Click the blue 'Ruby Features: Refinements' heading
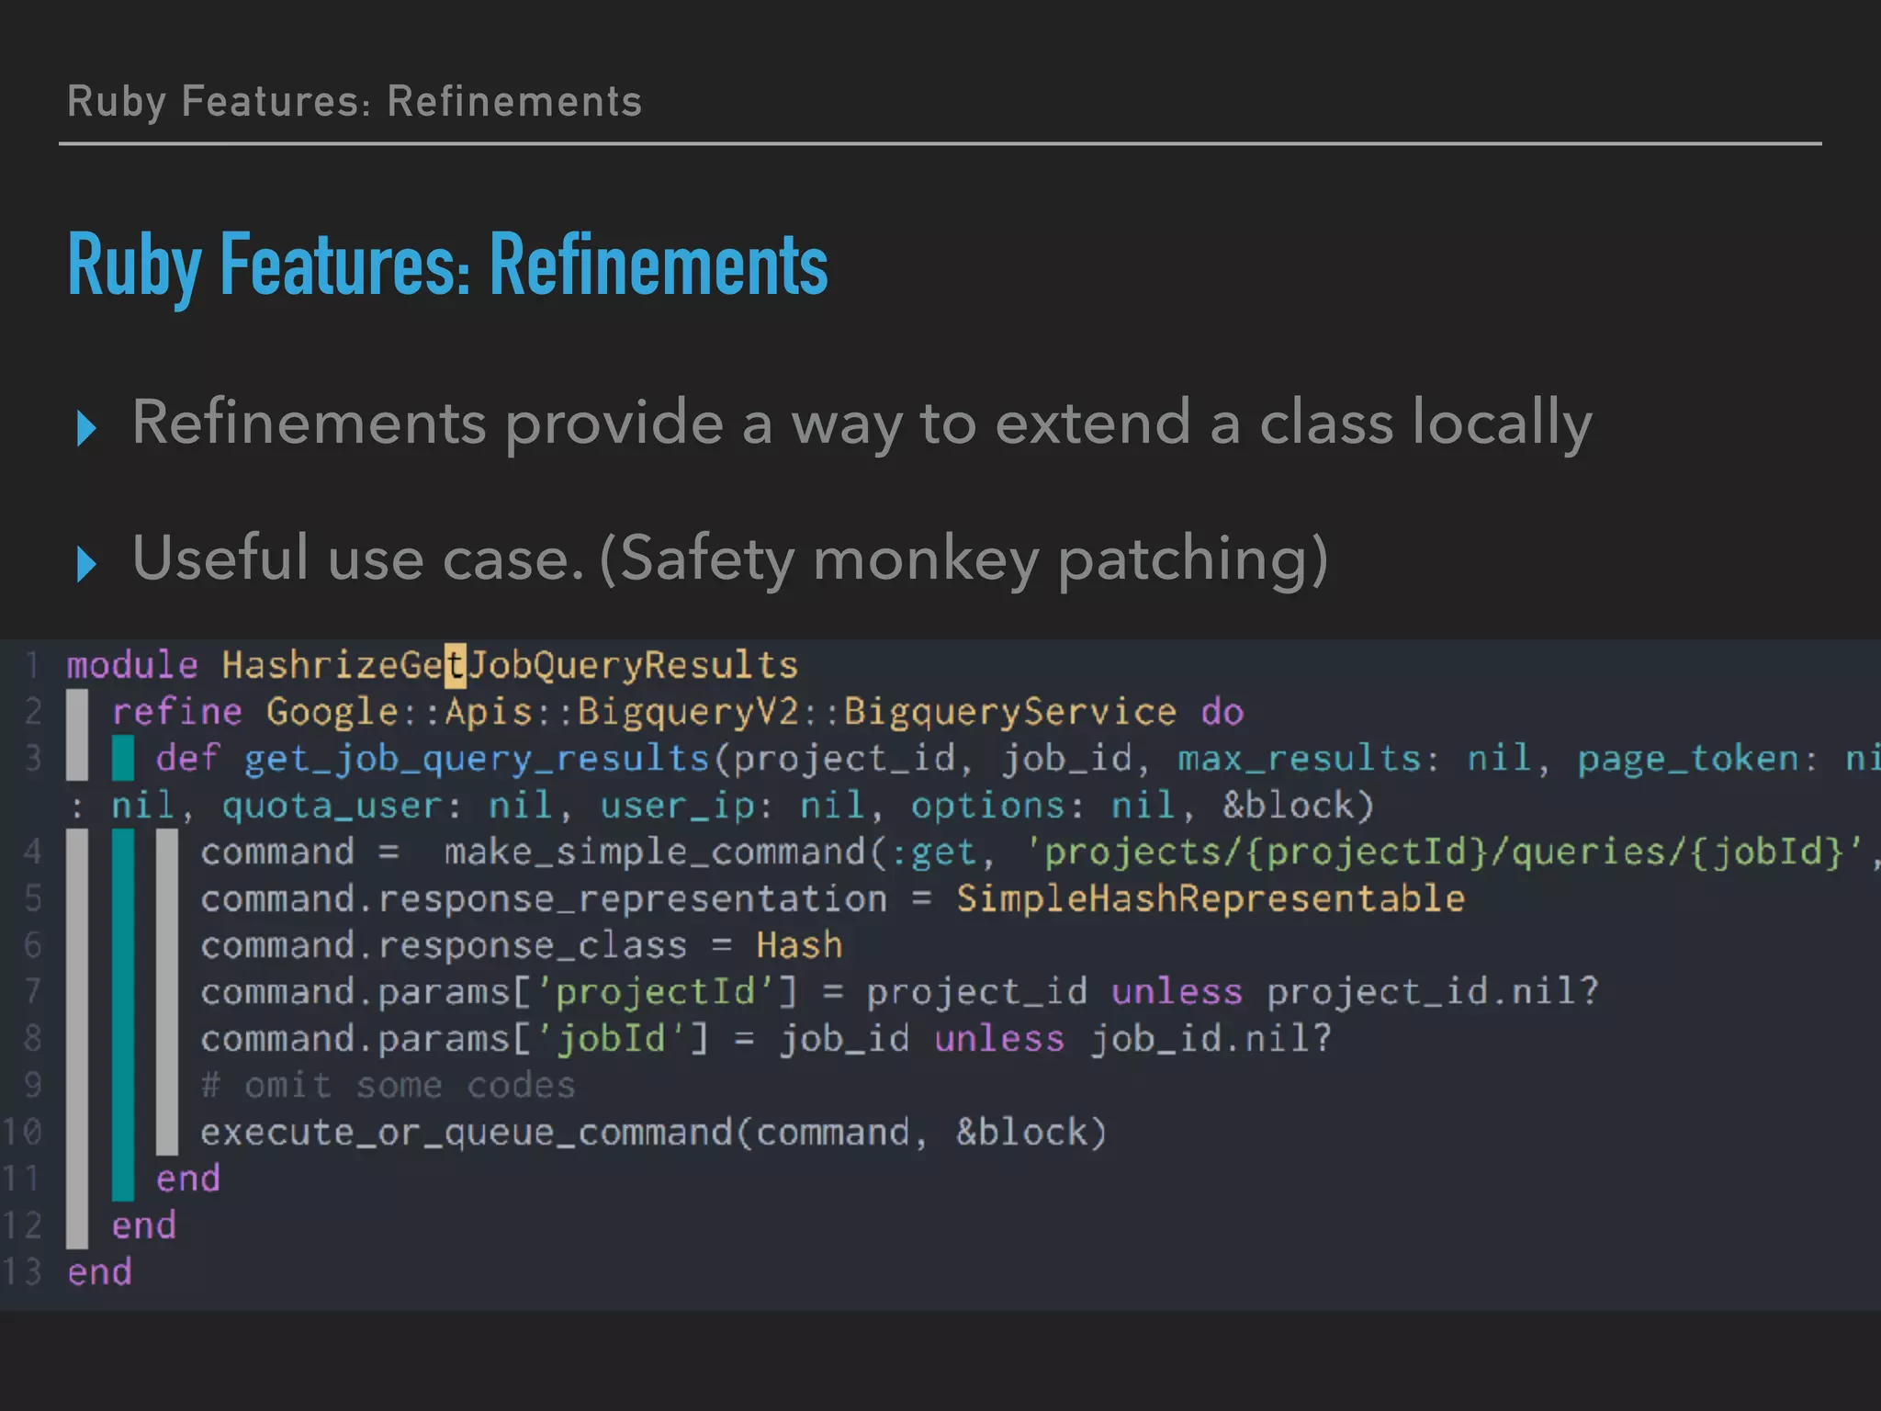 tap(447, 265)
